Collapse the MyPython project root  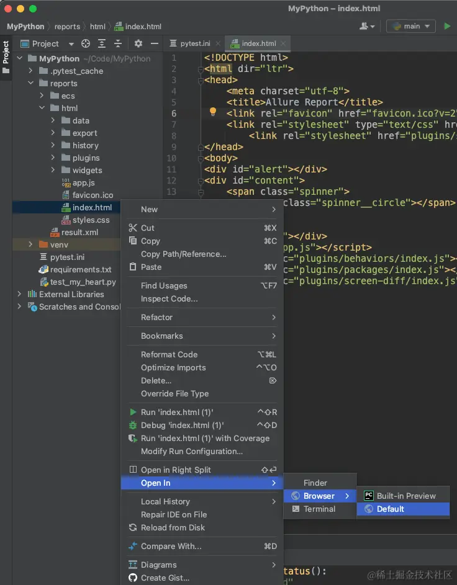[20, 58]
